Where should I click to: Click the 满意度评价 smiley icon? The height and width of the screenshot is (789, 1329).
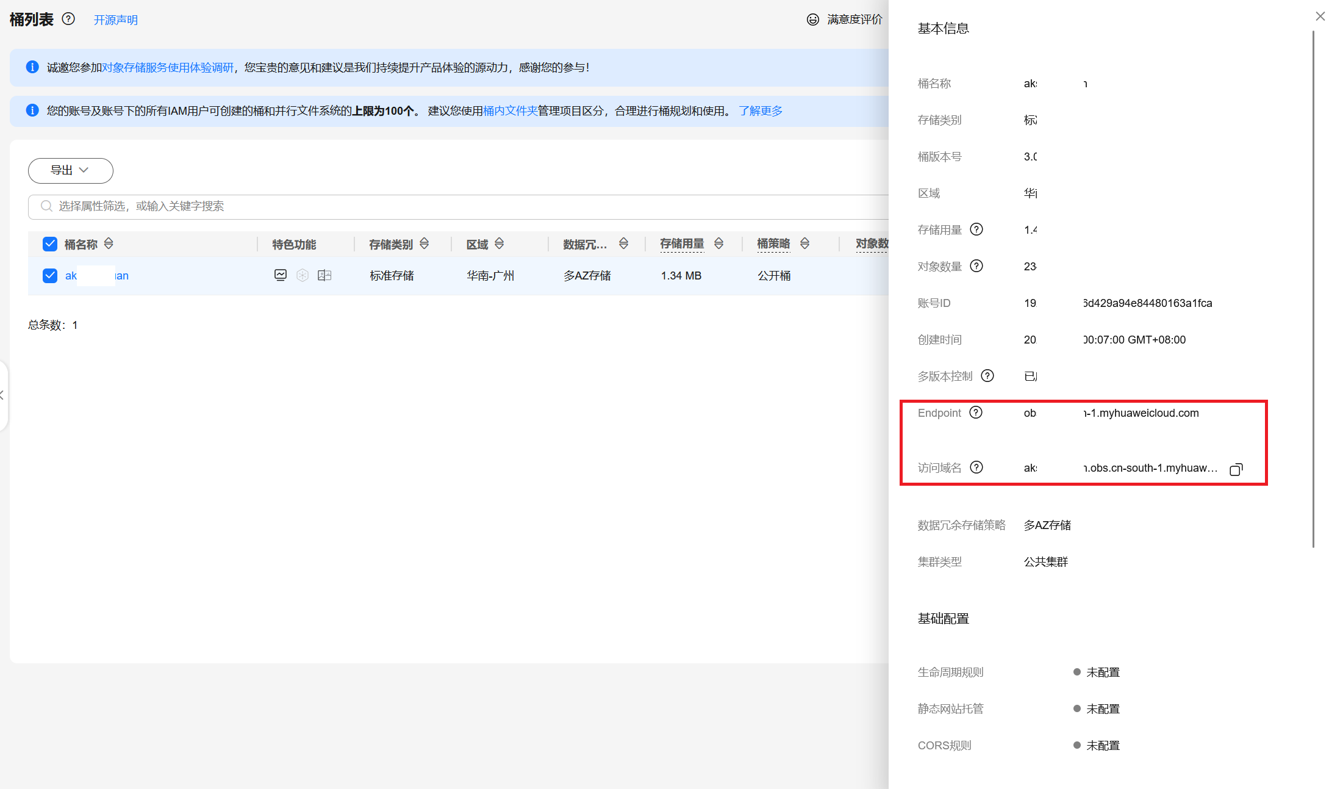coord(812,20)
